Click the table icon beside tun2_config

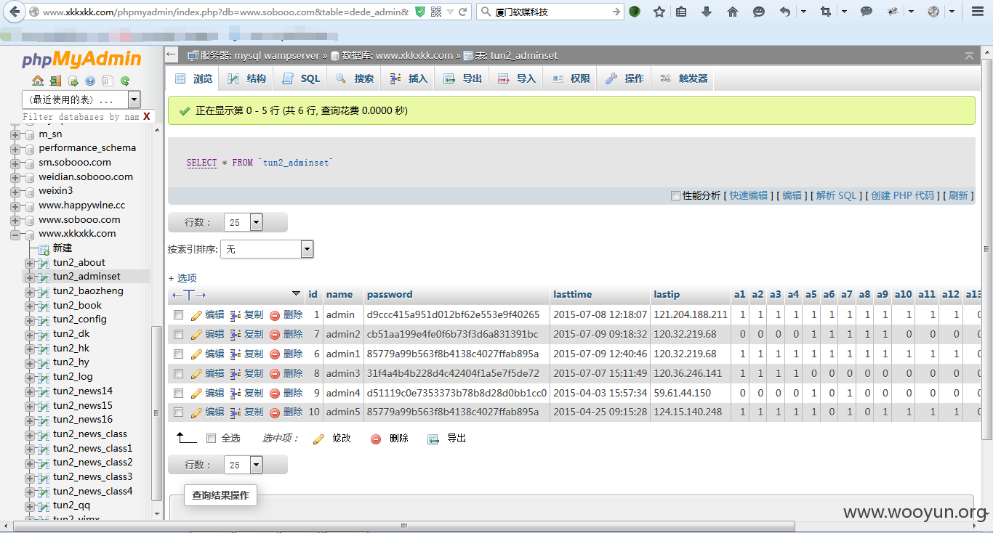[44, 320]
